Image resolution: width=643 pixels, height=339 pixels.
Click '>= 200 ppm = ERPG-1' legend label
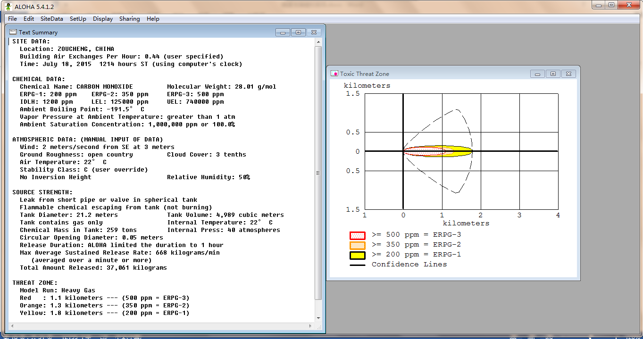pyautogui.click(x=417, y=254)
